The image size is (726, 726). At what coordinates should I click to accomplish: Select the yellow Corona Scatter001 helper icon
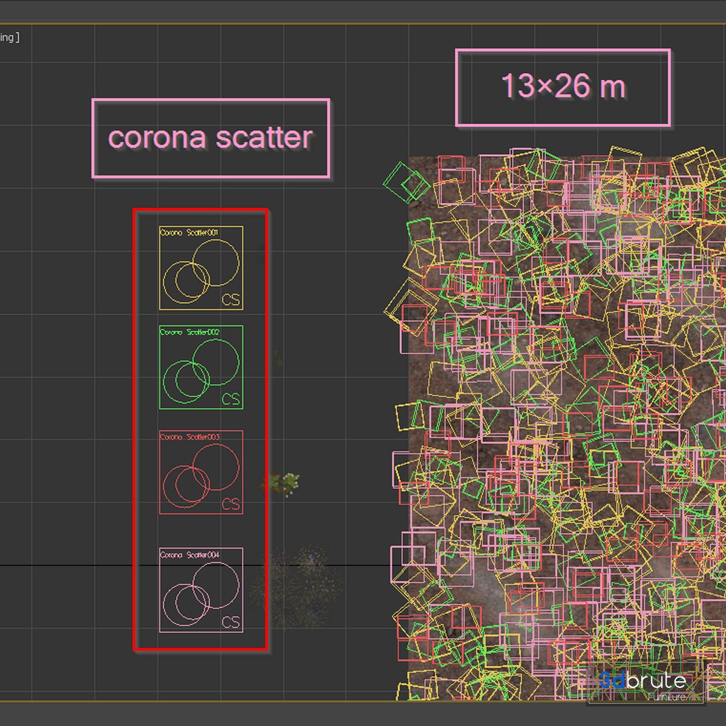coord(201,268)
